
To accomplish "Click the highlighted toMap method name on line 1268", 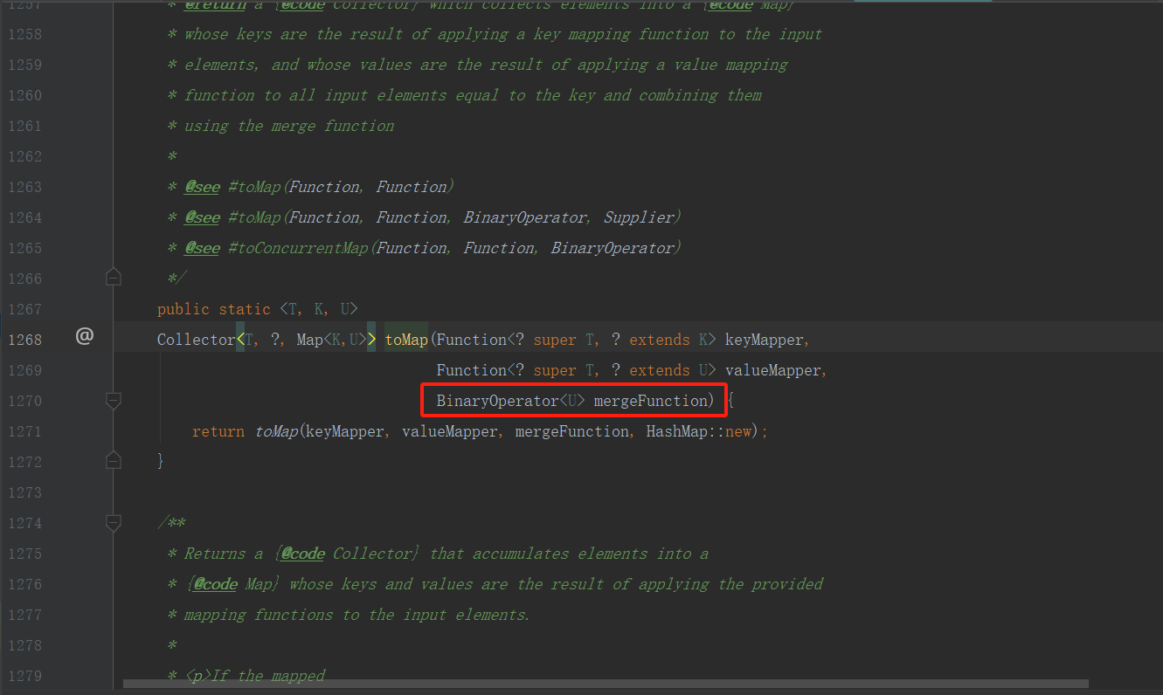I will [x=406, y=340].
